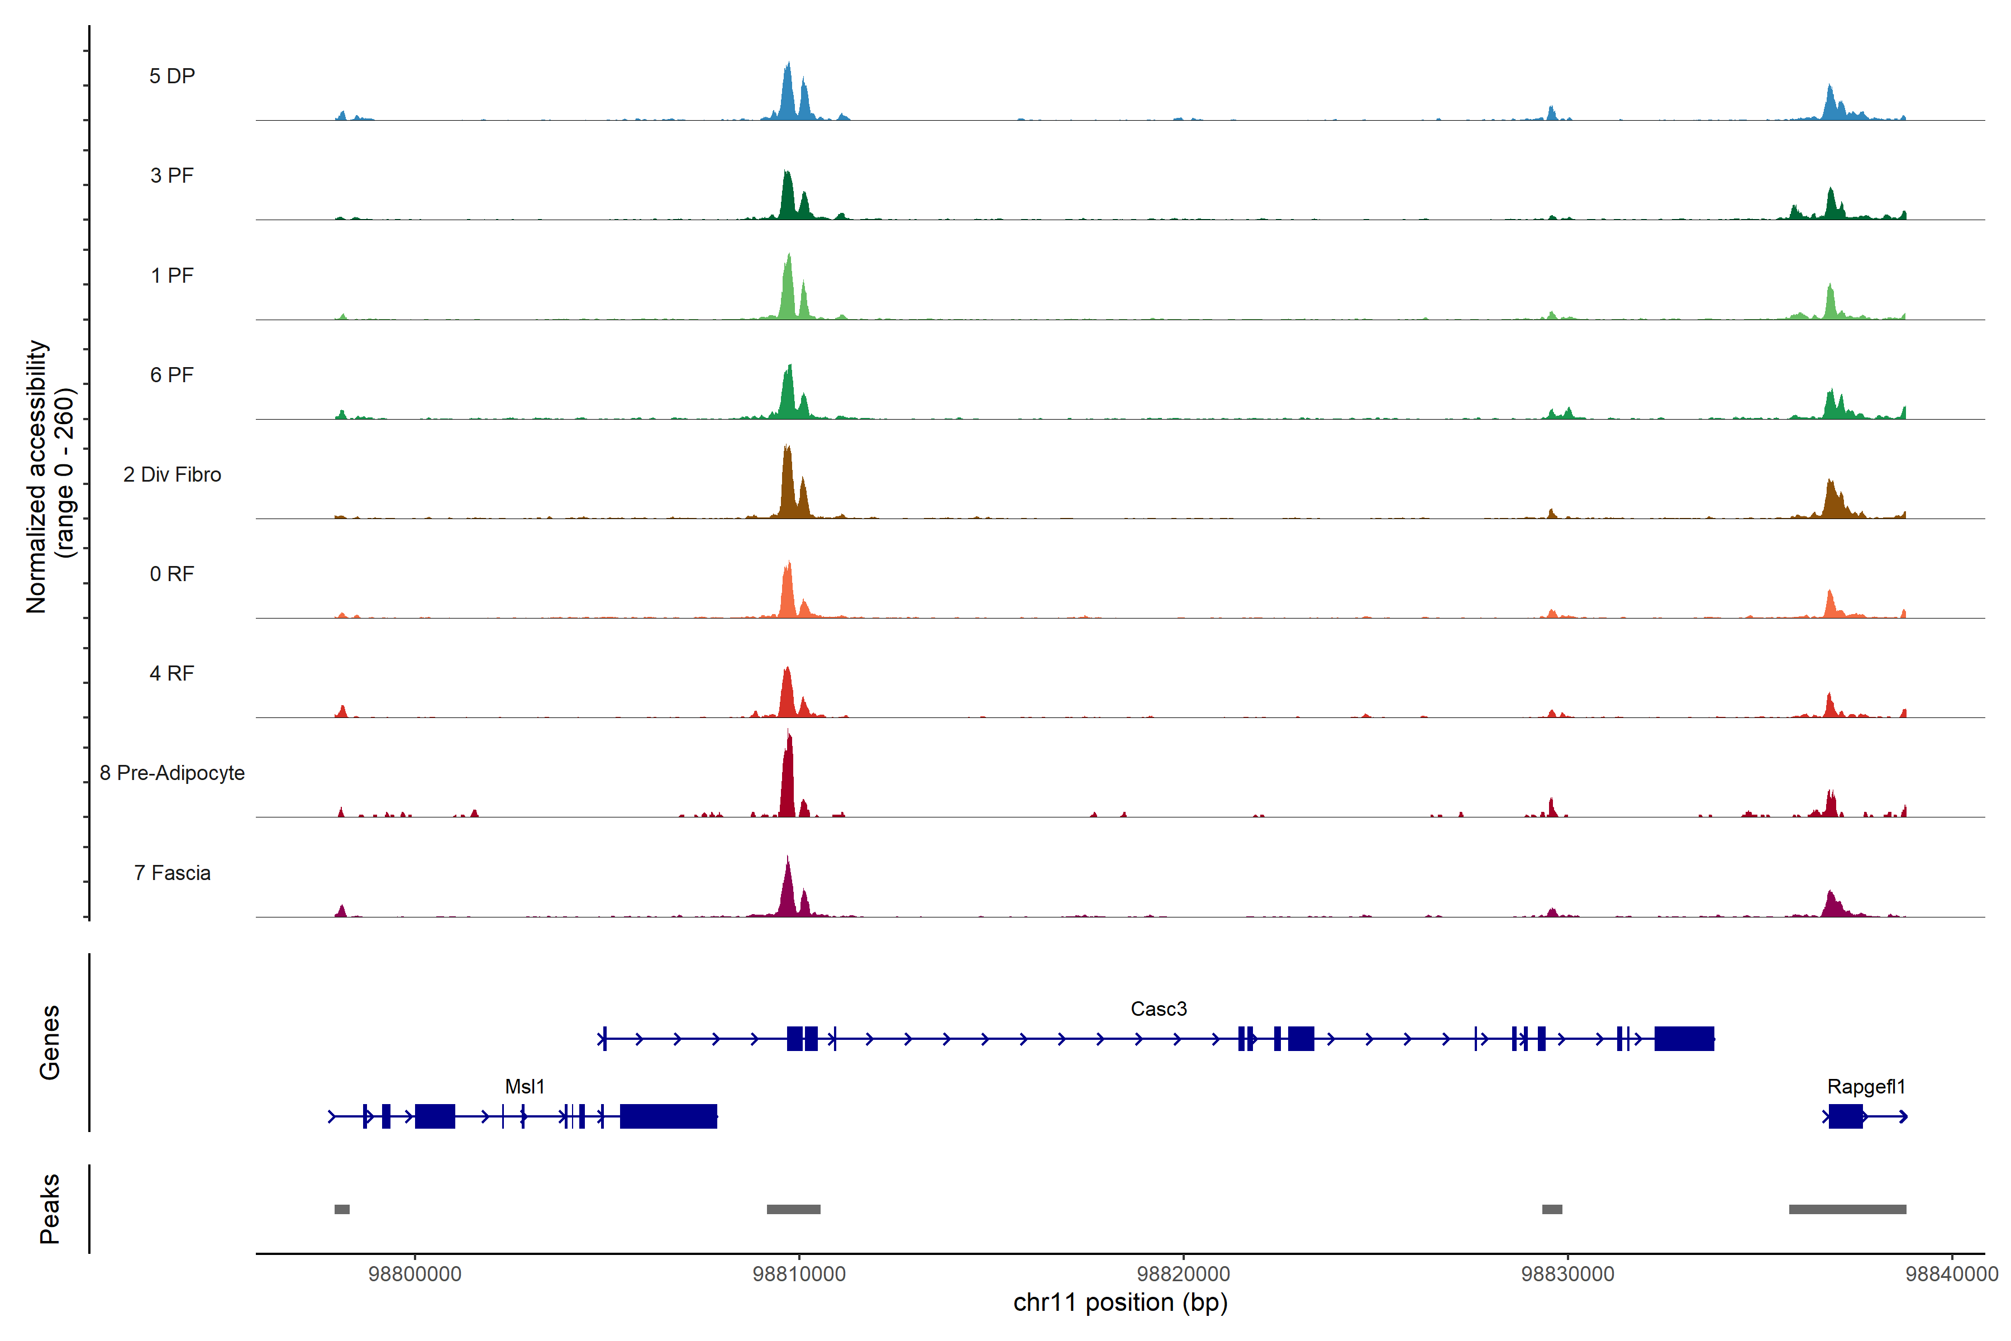
Task: Click the gray peak bar near 98810000
Action: point(793,1209)
